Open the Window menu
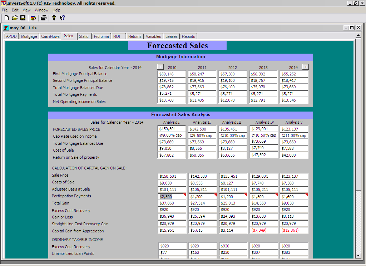 point(41,10)
